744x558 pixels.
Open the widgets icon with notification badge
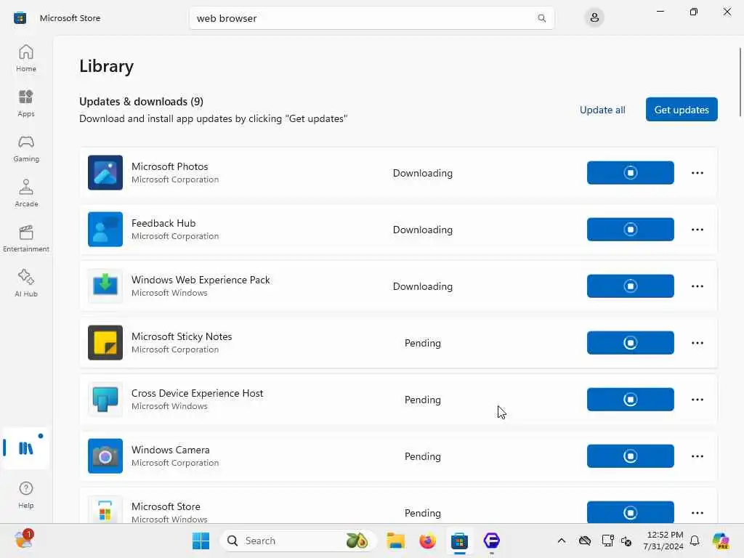tap(23, 540)
